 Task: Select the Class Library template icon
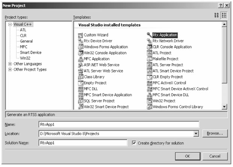(x=80, y=77)
